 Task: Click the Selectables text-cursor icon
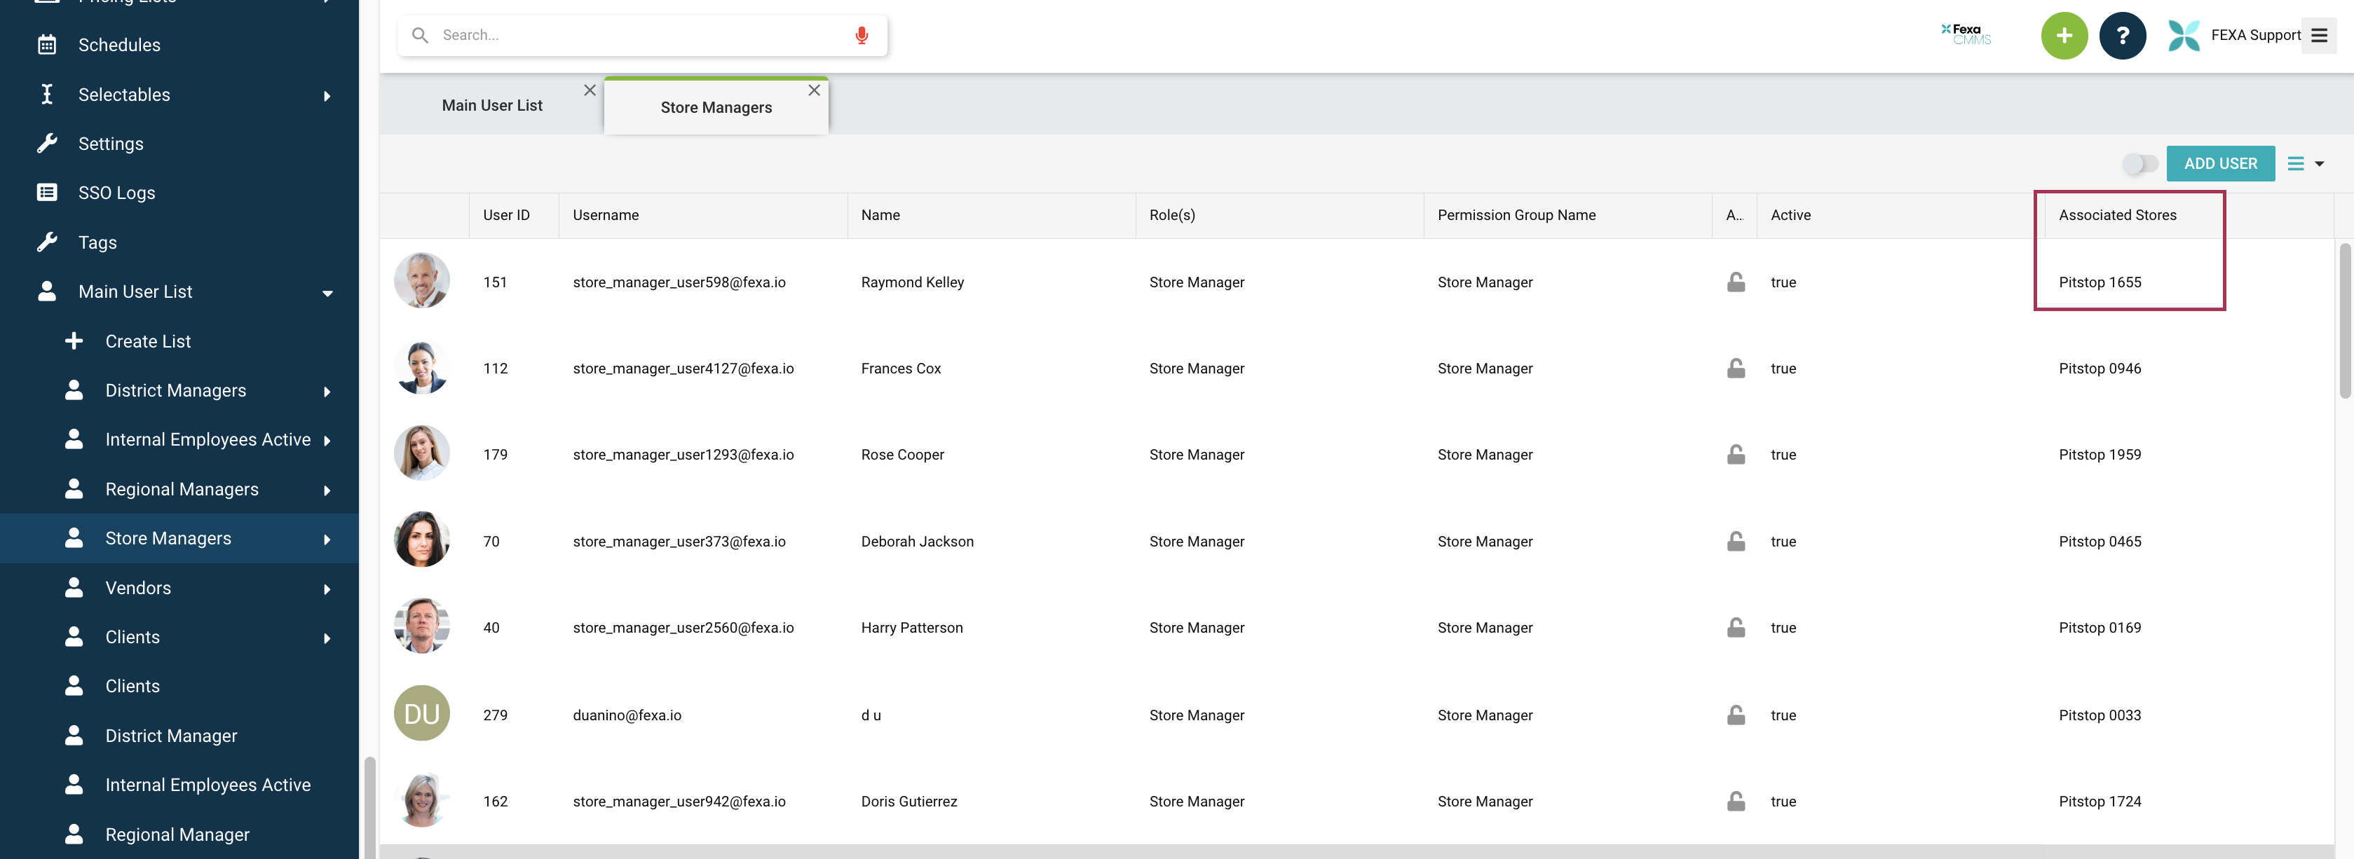click(x=48, y=94)
